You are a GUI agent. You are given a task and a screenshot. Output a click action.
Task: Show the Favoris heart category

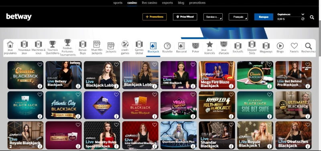(294, 48)
